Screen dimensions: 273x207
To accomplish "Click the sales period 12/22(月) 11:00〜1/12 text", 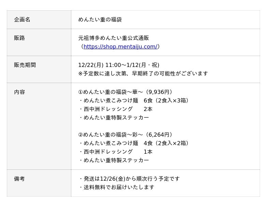I will 119,65.
